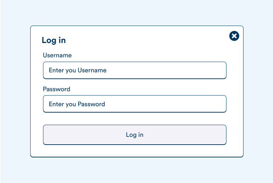
Task: Place cursor in the Password box
Action: pyautogui.click(x=134, y=104)
